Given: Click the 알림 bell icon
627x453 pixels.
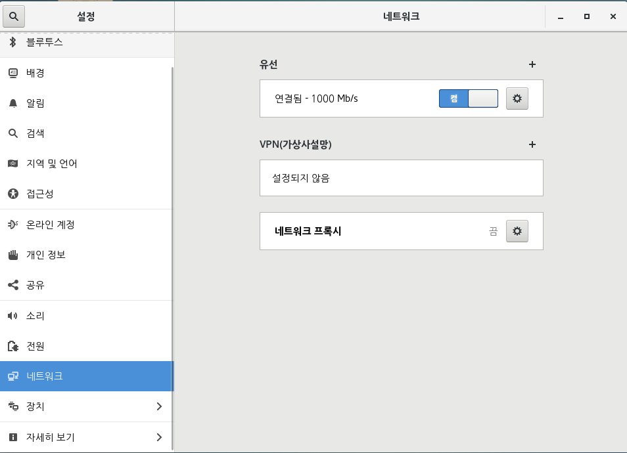Looking at the screenshot, I should (x=12, y=103).
